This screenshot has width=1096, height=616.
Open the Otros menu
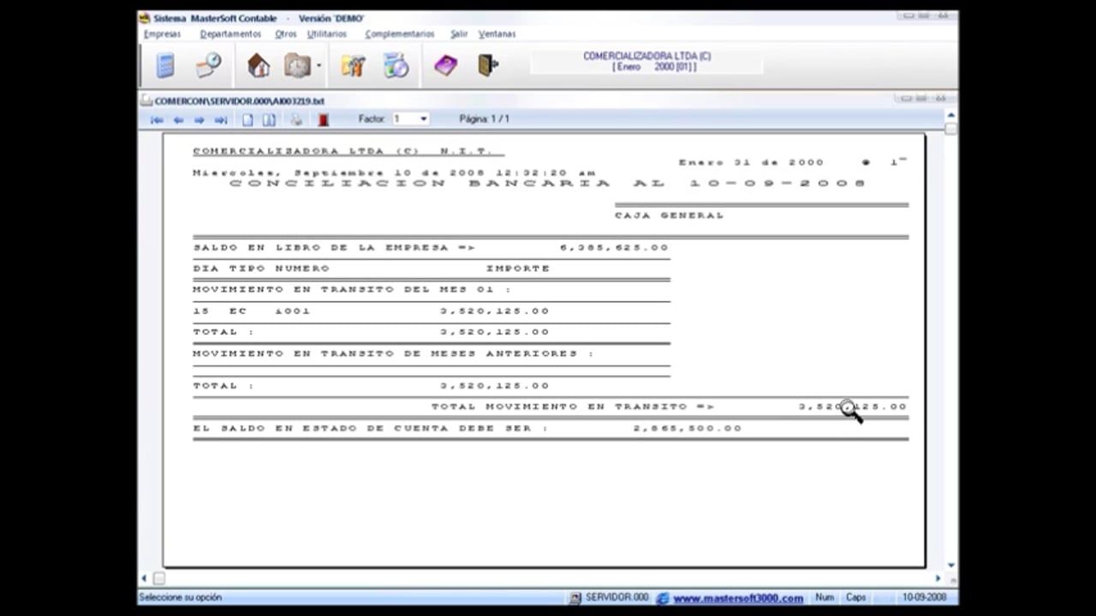pos(286,34)
